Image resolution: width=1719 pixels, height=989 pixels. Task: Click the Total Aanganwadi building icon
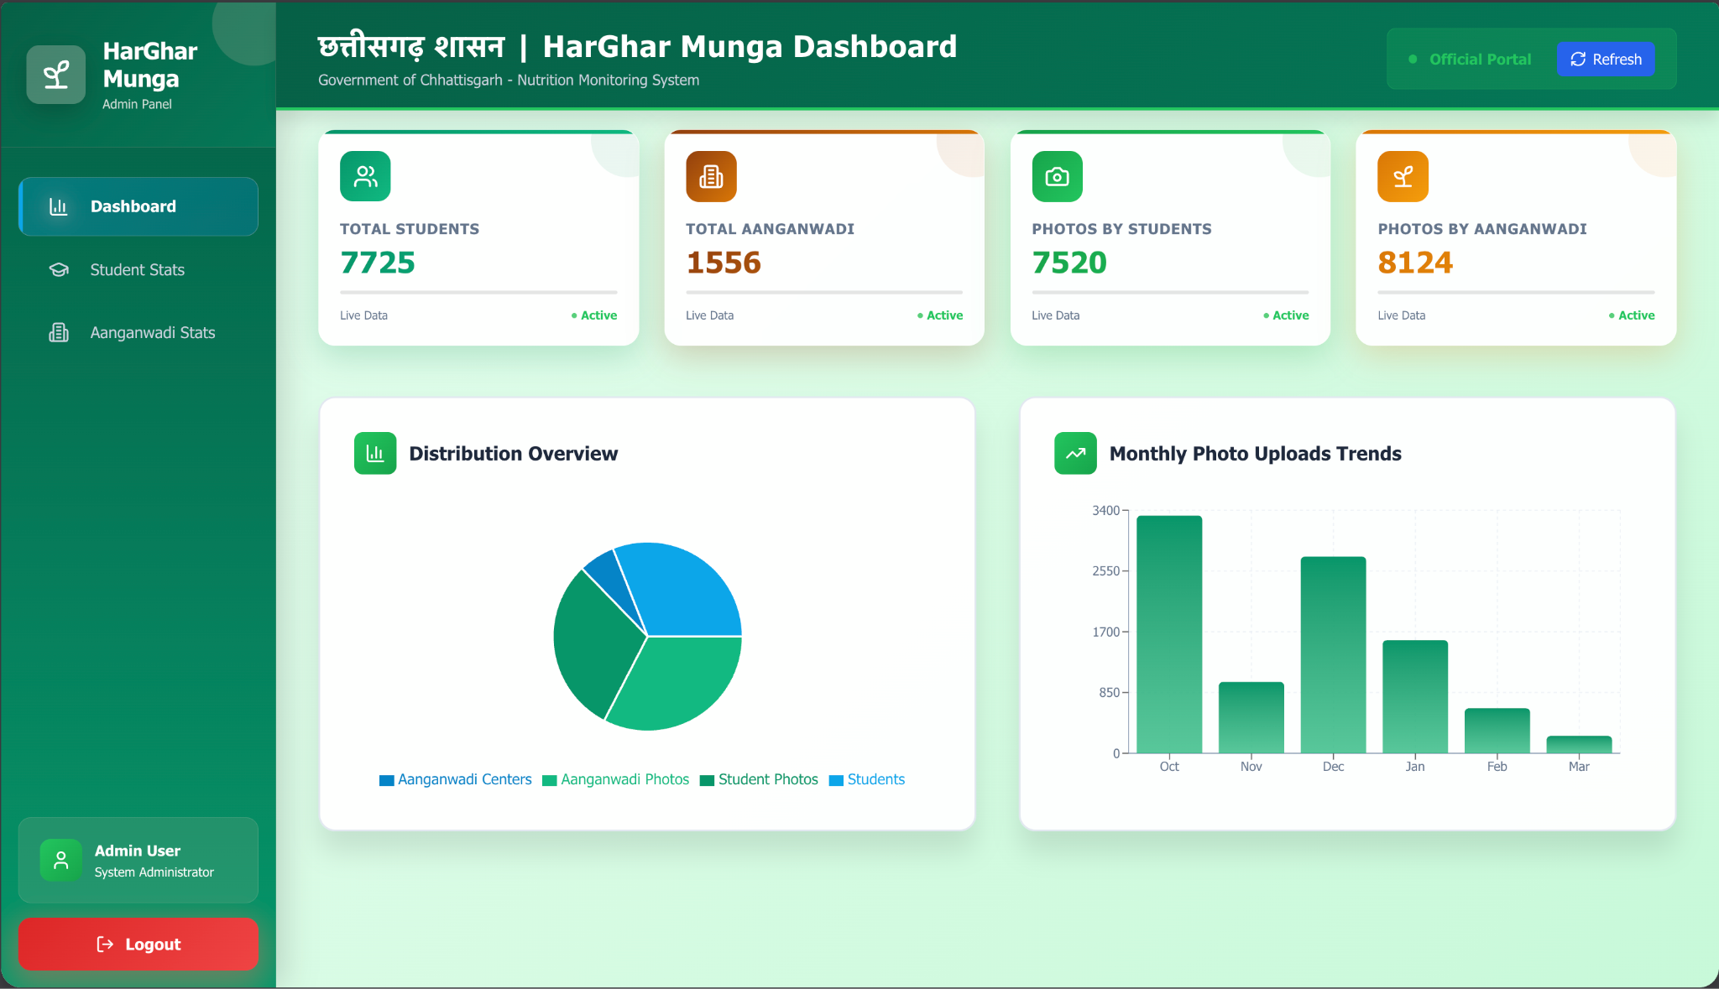click(x=711, y=176)
